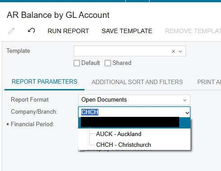Enable the Default checkbox
This screenshot has width=221, height=171.
pyautogui.click(x=77, y=63)
